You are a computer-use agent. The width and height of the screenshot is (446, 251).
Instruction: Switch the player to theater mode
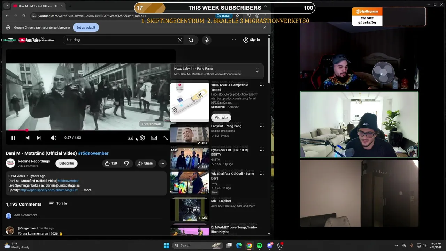(x=154, y=138)
